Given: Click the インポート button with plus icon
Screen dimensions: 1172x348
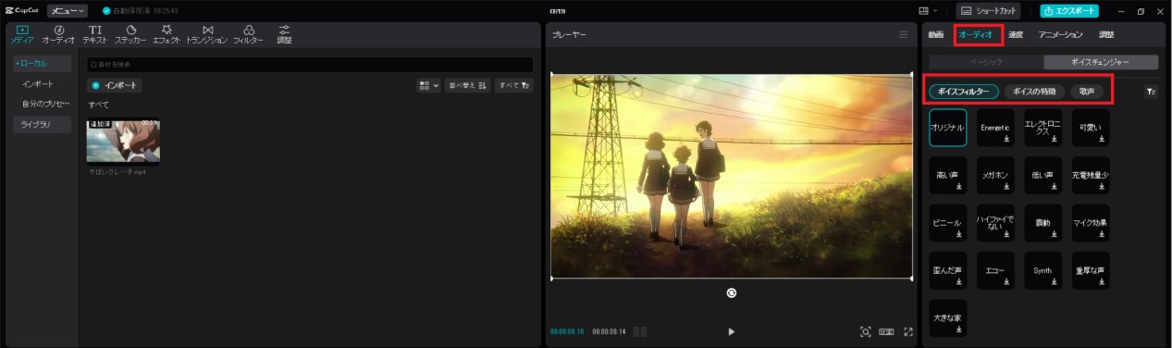Looking at the screenshot, I should click(x=115, y=85).
